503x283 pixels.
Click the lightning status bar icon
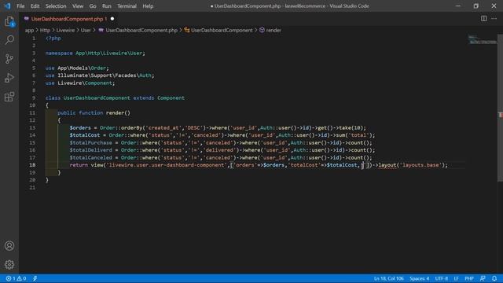point(35,278)
